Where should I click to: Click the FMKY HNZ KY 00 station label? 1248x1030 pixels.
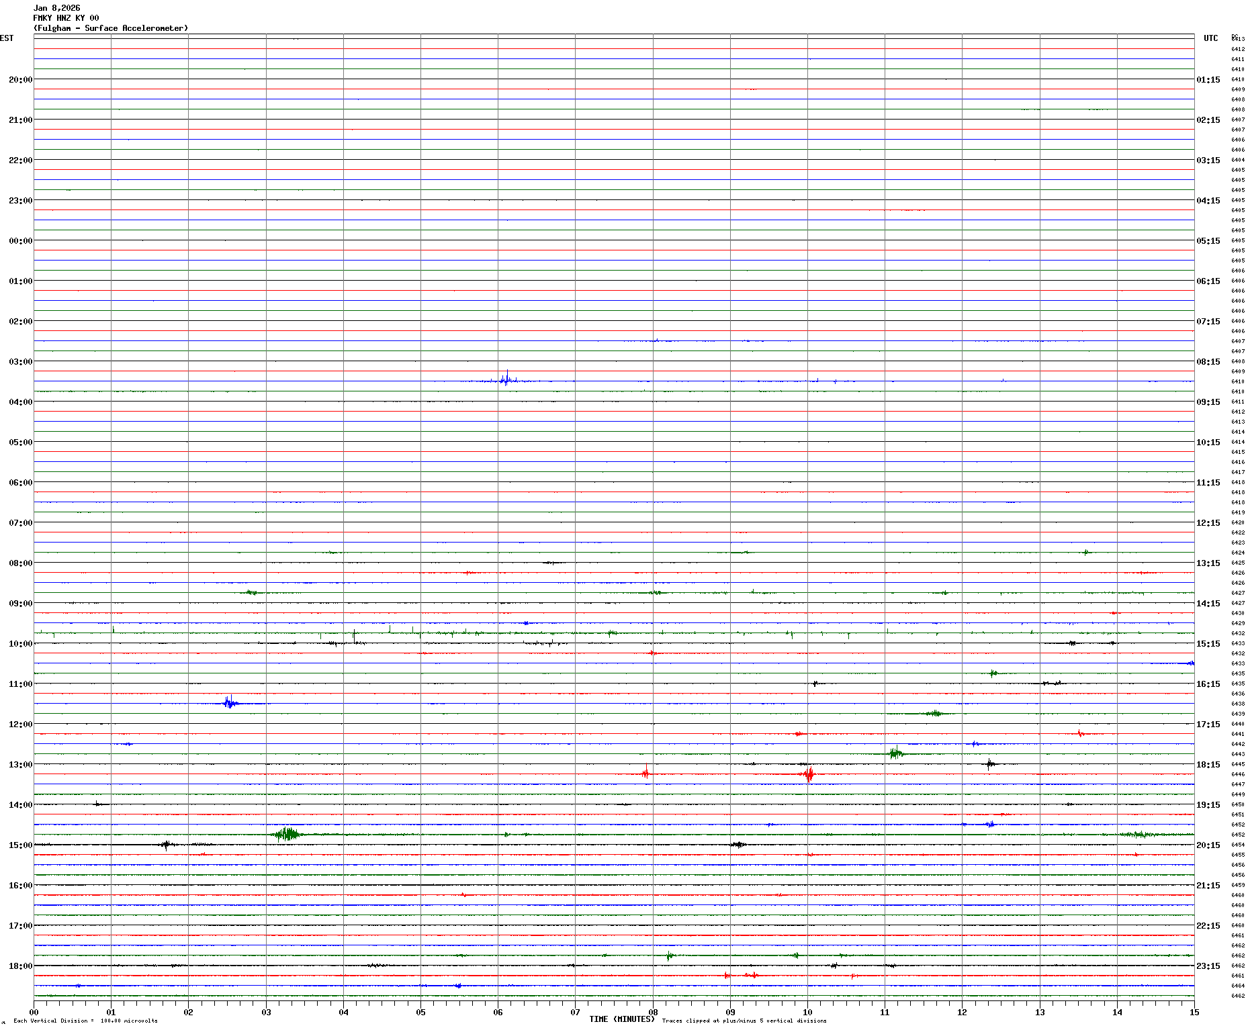(66, 18)
